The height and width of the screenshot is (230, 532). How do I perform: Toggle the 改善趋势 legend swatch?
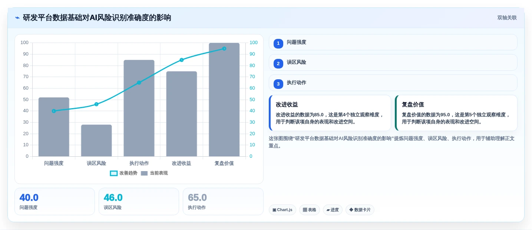(114, 173)
